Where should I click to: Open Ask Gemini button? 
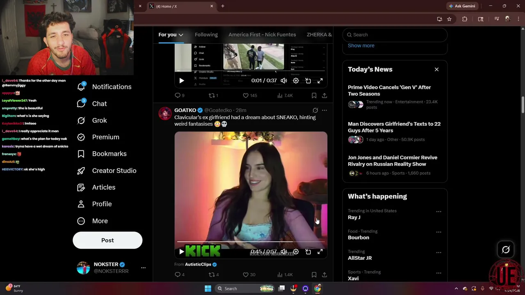462,6
